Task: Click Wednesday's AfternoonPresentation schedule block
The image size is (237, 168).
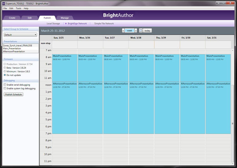Action: (141, 108)
